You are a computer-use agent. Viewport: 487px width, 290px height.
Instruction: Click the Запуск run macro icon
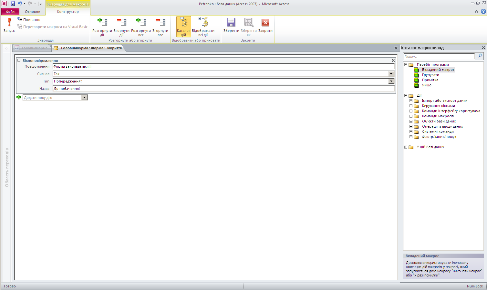(x=9, y=23)
